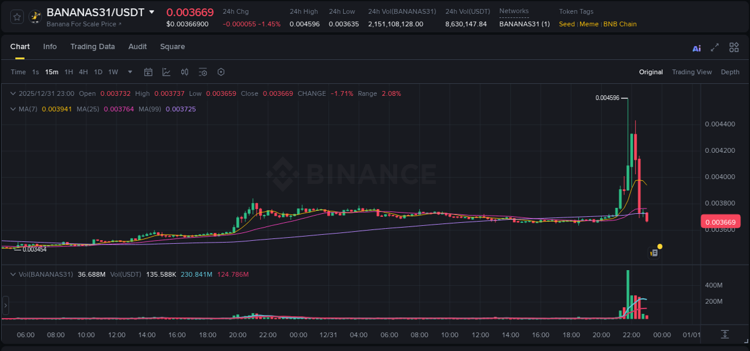Collapse the MA indicator row
750x351 pixels.
tap(13, 109)
